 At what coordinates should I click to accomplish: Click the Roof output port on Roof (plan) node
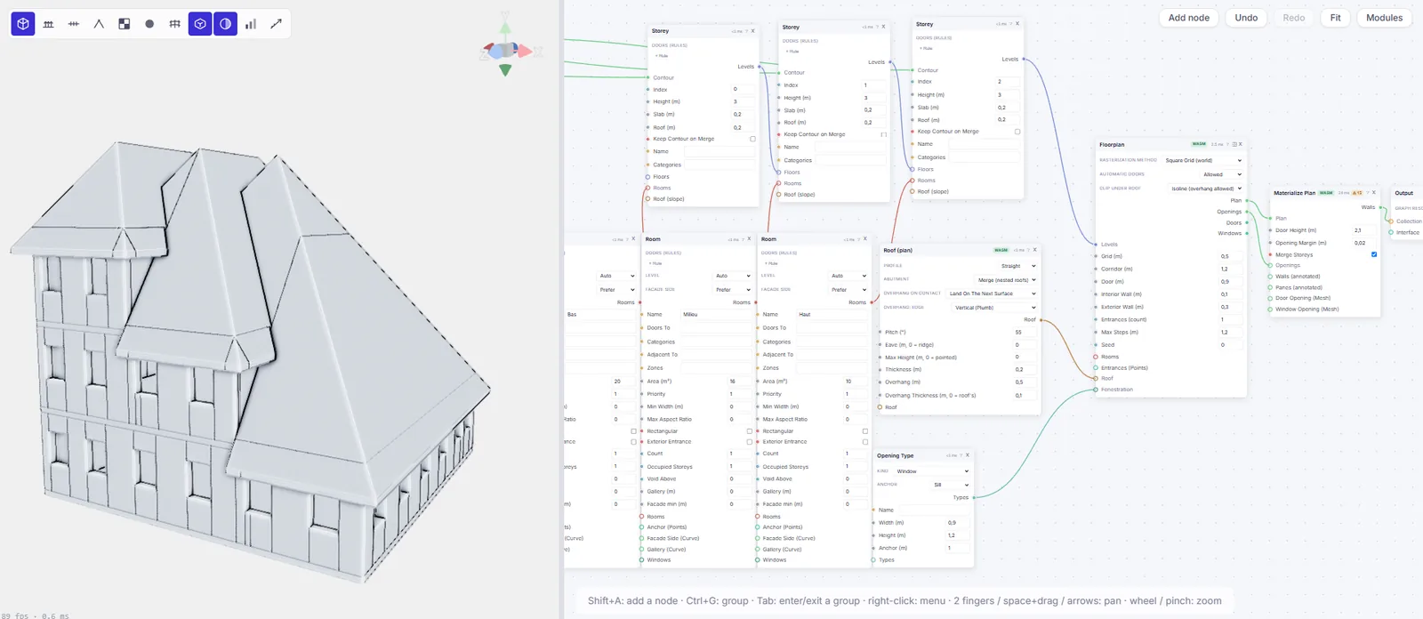tap(1041, 319)
